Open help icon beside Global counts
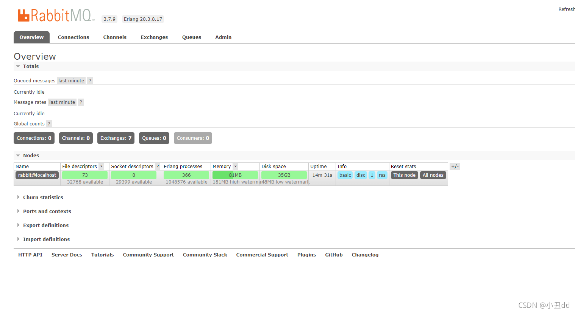Screen dimensions: 575x312 pyautogui.click(x=49, y=124)
